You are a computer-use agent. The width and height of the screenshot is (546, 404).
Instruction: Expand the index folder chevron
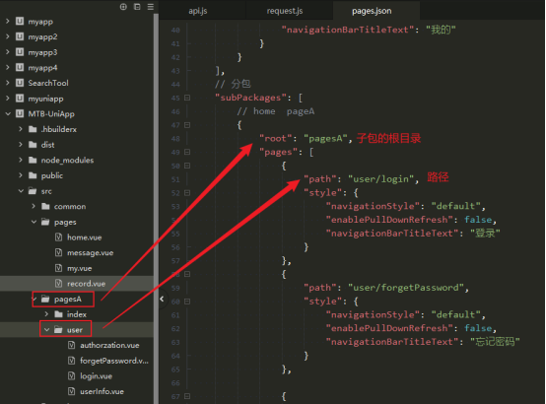pos(46,314)
